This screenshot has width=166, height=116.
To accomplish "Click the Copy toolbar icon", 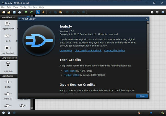I will [x=55, y=12].
